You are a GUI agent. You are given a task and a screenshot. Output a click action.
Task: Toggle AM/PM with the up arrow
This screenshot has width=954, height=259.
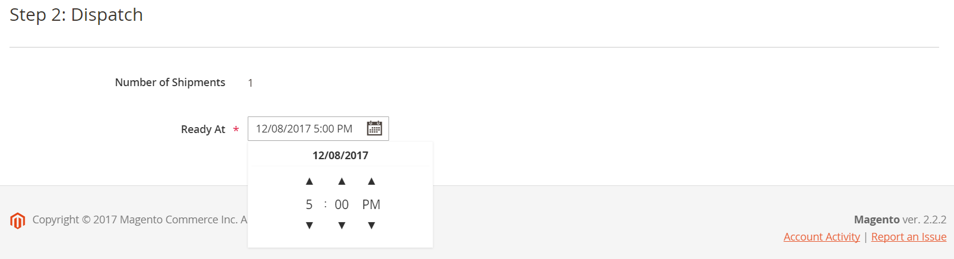(x=371, y=181)
